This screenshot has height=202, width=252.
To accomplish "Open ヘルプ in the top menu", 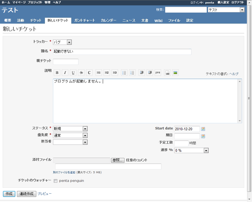I will [x=57, y=2].
